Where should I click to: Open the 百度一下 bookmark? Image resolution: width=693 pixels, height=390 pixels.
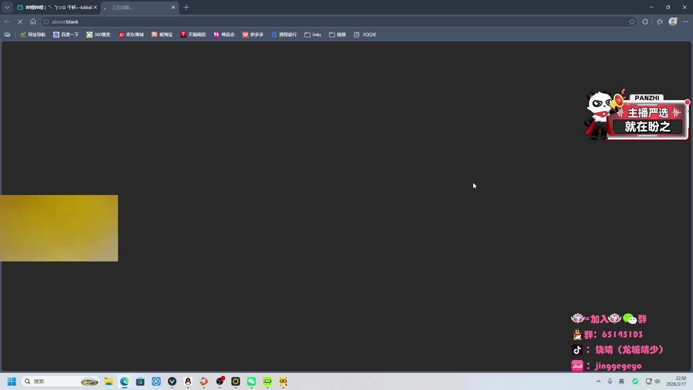point(66,35)
